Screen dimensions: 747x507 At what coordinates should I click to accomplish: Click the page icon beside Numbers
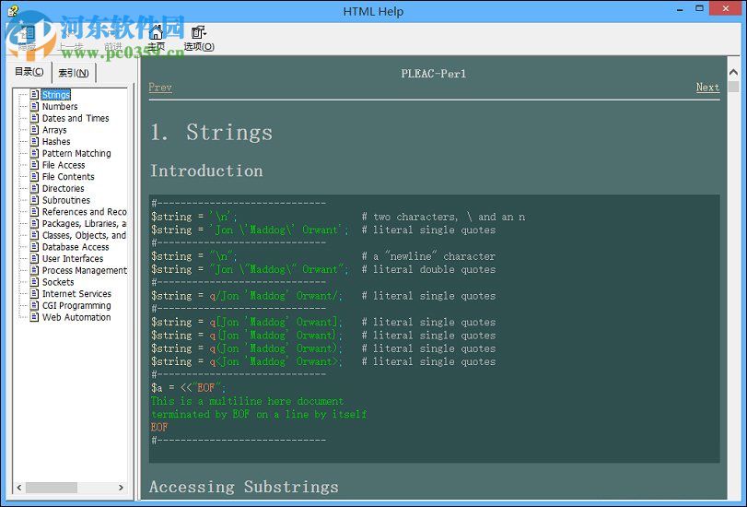tap(34, 106)
